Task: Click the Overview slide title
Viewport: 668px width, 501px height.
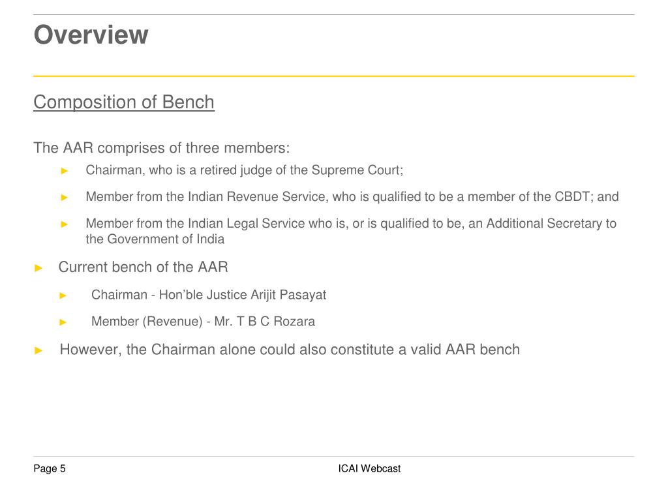Action: coord(91,35)
